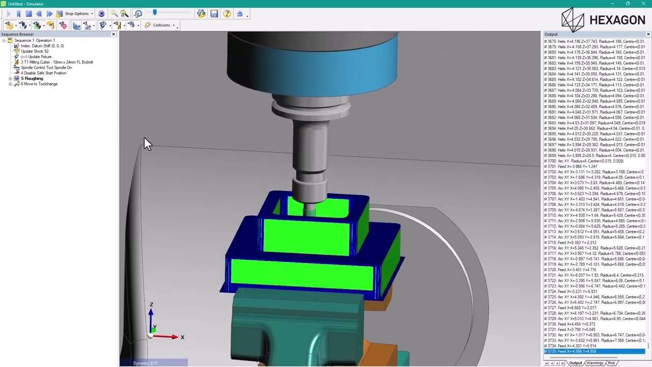Stop the simulation with the square stop button

tap(29, 14)
